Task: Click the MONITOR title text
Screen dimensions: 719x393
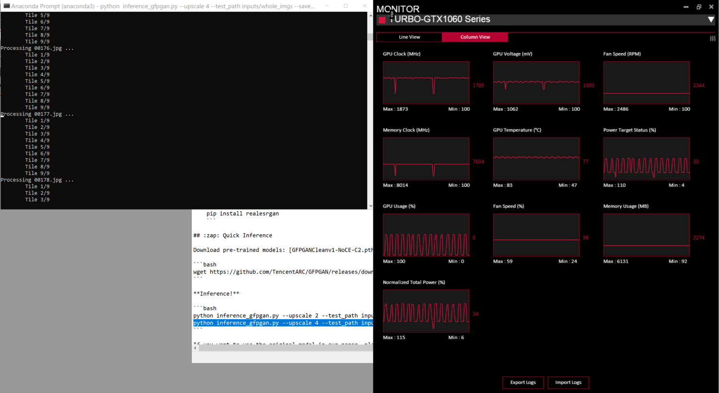Action: point(398,9)
